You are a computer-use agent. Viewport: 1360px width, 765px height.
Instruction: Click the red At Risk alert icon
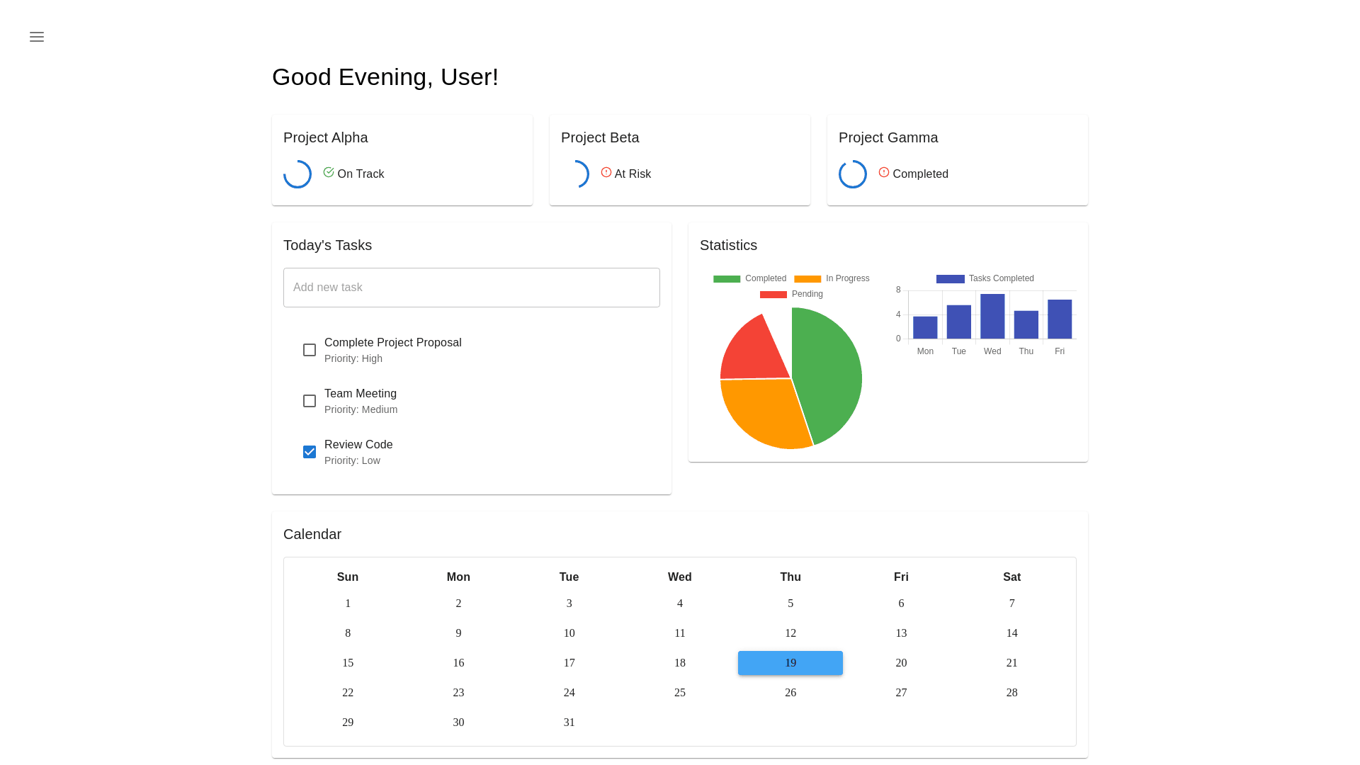click(x=606, y=172)
